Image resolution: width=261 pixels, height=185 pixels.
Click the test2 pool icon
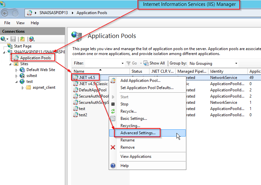[76, 115]
